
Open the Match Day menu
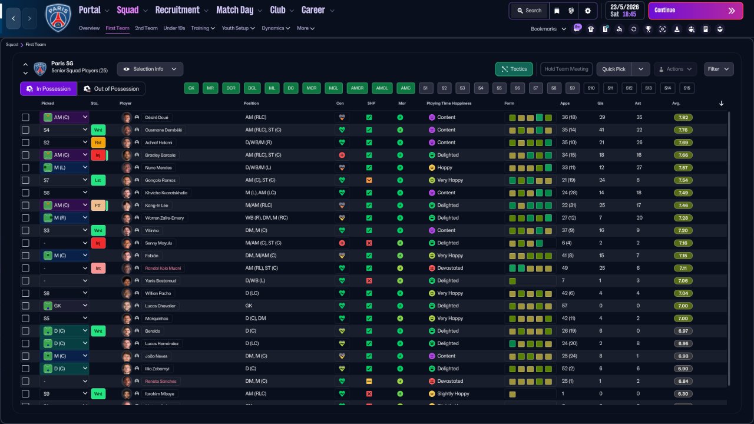point(239,10)
